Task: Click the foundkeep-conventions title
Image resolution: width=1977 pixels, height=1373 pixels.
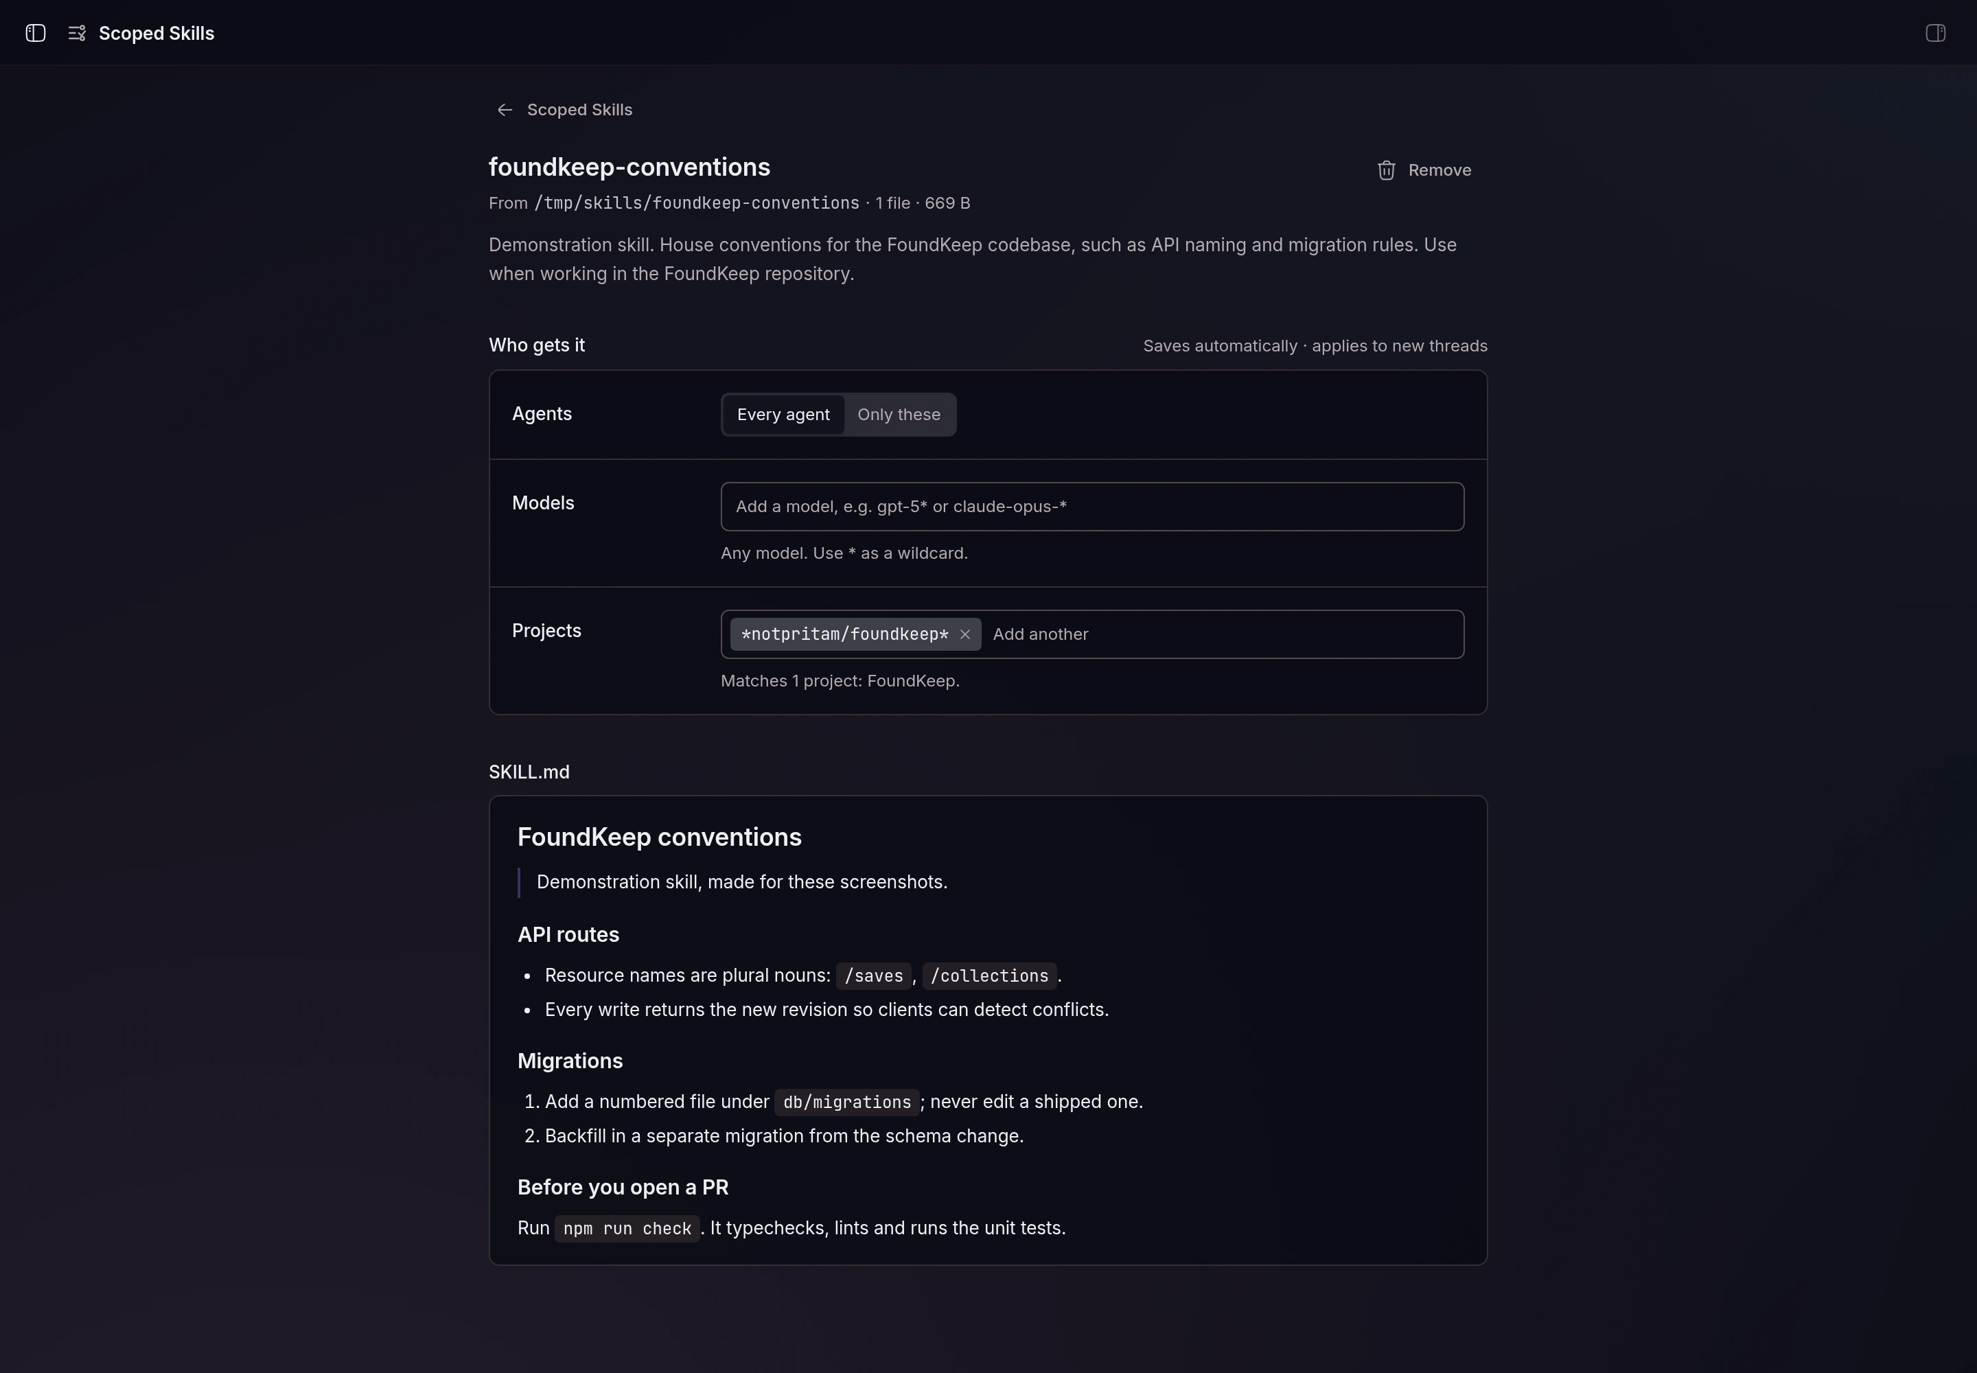Action: pos(629,167)
